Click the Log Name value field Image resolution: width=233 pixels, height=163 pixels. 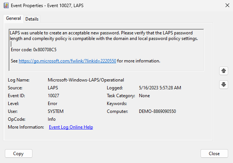point(86,80)
